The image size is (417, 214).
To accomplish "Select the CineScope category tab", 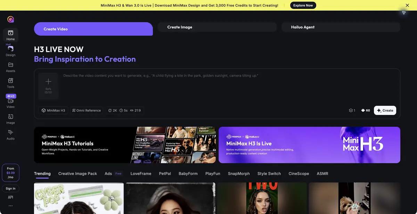I will [x=299, y=173].
